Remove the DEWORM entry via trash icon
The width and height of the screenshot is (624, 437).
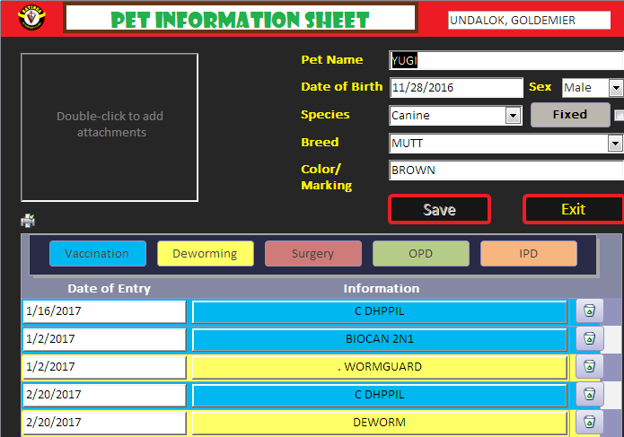pos(589,423)
